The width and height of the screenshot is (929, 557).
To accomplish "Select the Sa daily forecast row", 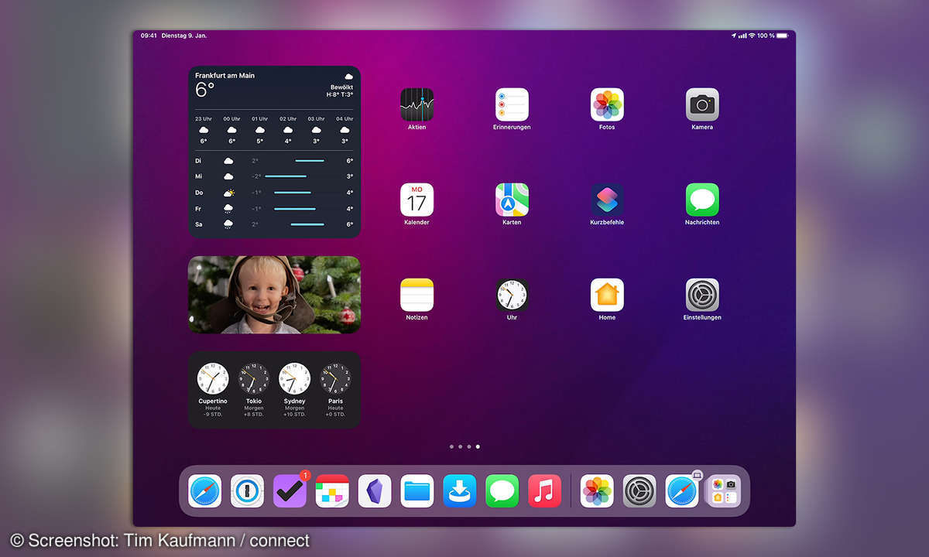I will [274, 224].
